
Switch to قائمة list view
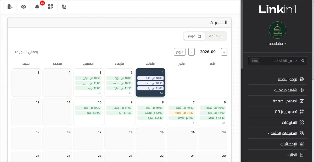click(x=216, y=36)
